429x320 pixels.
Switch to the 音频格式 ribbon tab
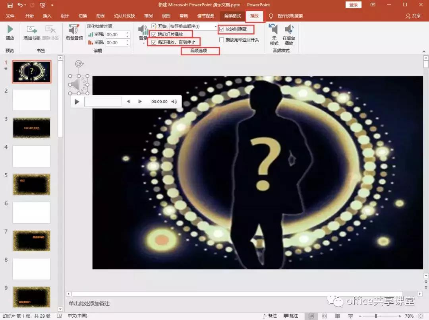coord(232,16)
